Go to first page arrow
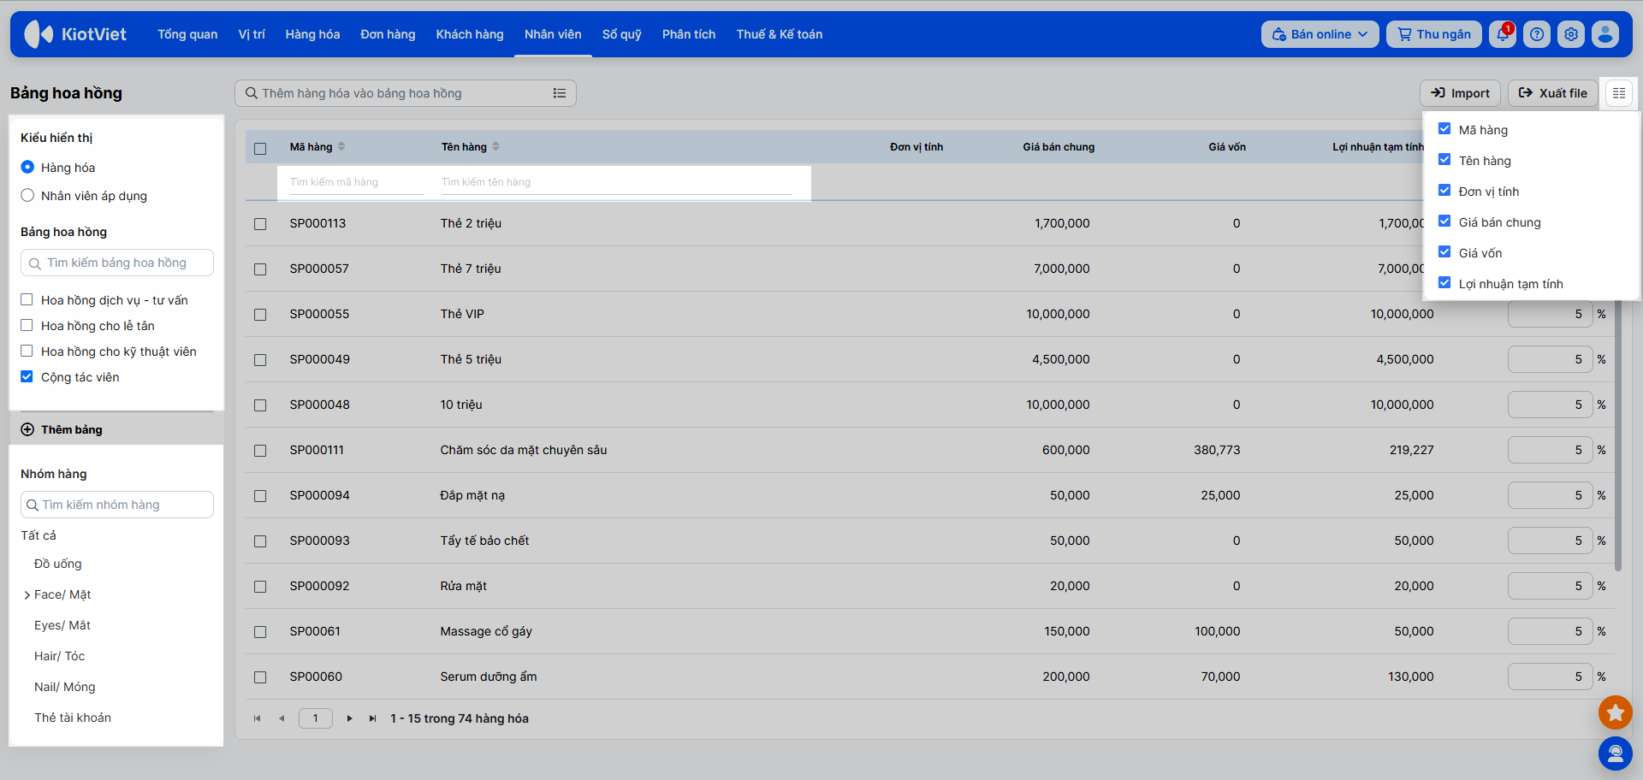This screenshot has height=780, width=1643. point(257,718)
